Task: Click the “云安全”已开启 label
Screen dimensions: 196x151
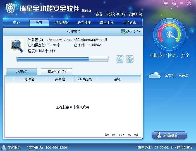Action: [x=176, y=75]
